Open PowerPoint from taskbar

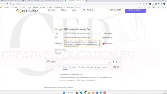(x=93, y=92)
